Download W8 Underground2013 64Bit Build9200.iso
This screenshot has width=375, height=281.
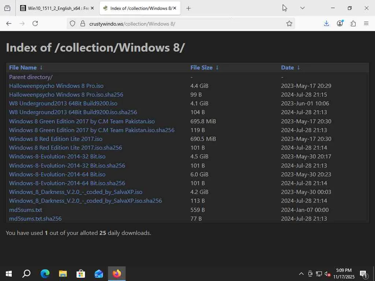(x=63, y=104)
